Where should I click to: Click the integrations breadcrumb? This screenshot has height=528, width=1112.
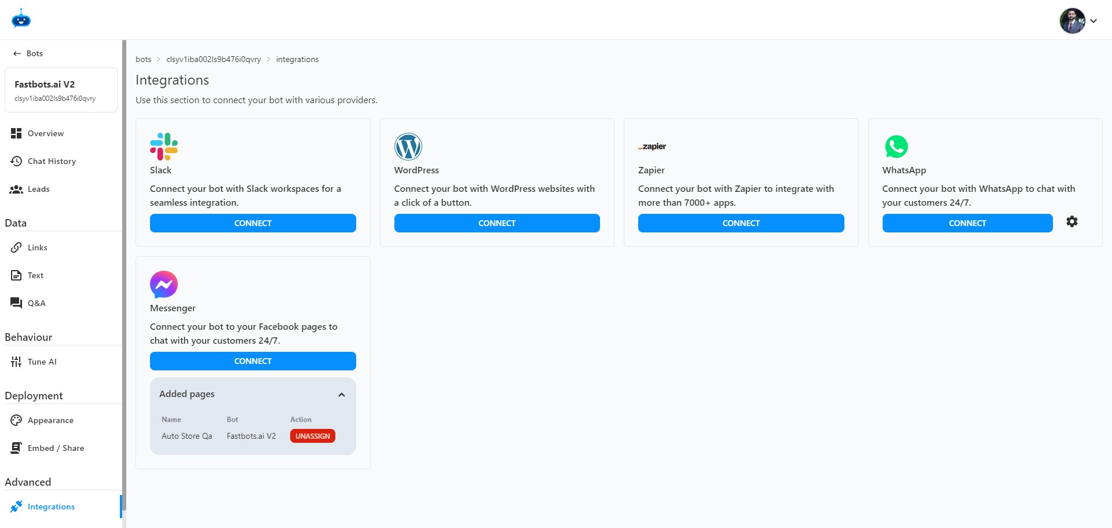coord(297,59)
